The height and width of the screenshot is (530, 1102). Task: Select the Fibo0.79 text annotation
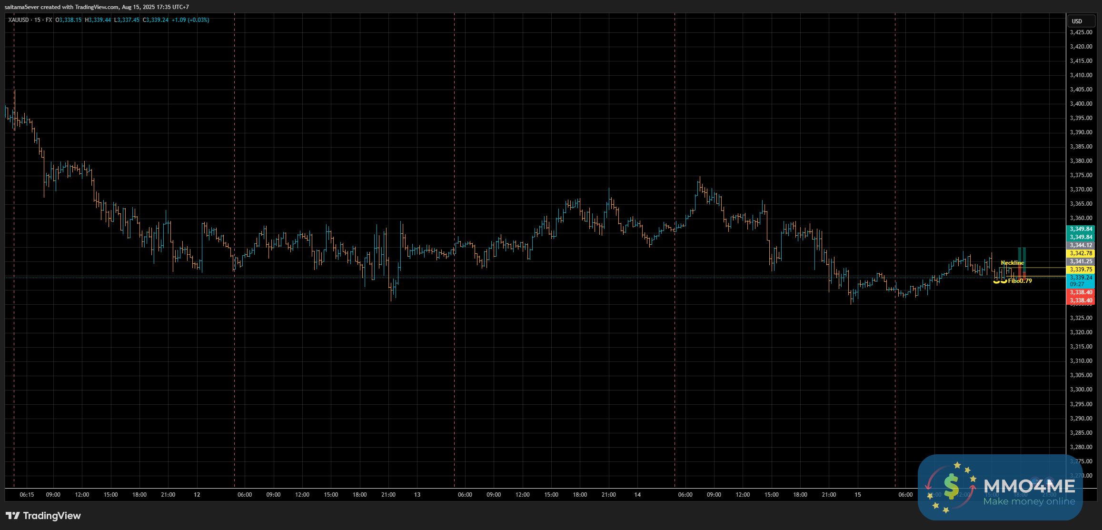(x=1020, y=281)
